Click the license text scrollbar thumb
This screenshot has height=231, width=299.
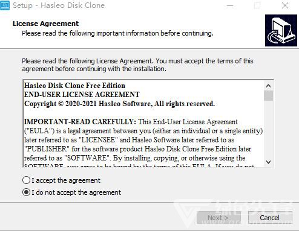(x=268, y=95)
